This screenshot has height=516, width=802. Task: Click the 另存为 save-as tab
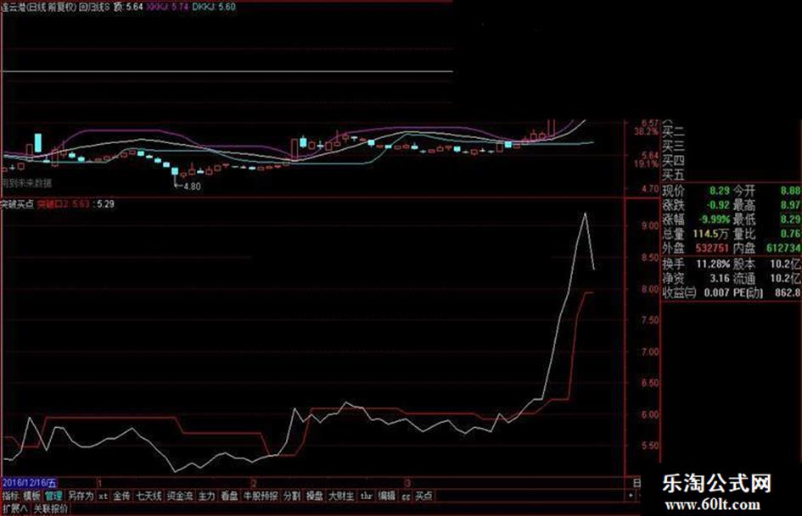(81, 496)
